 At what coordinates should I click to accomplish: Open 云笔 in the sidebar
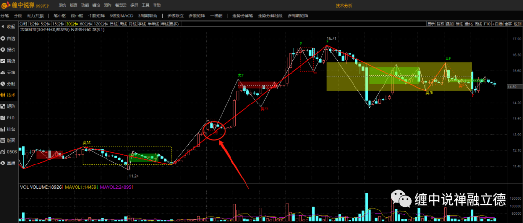(9, 73)
